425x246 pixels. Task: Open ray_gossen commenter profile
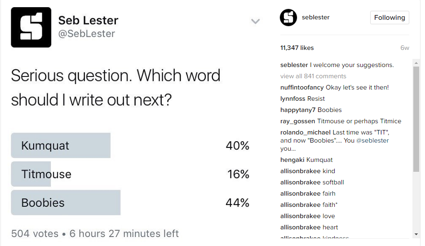tap(297, 121)
